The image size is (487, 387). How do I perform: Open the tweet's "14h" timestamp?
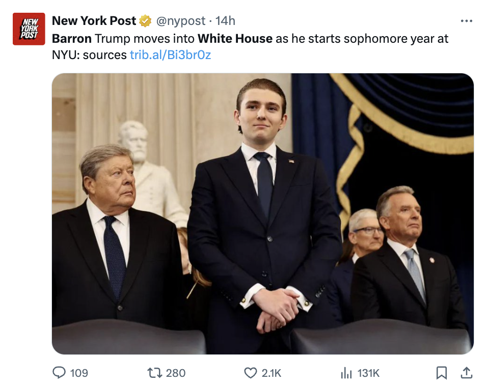pyautogui.click(x=225, y=21)
